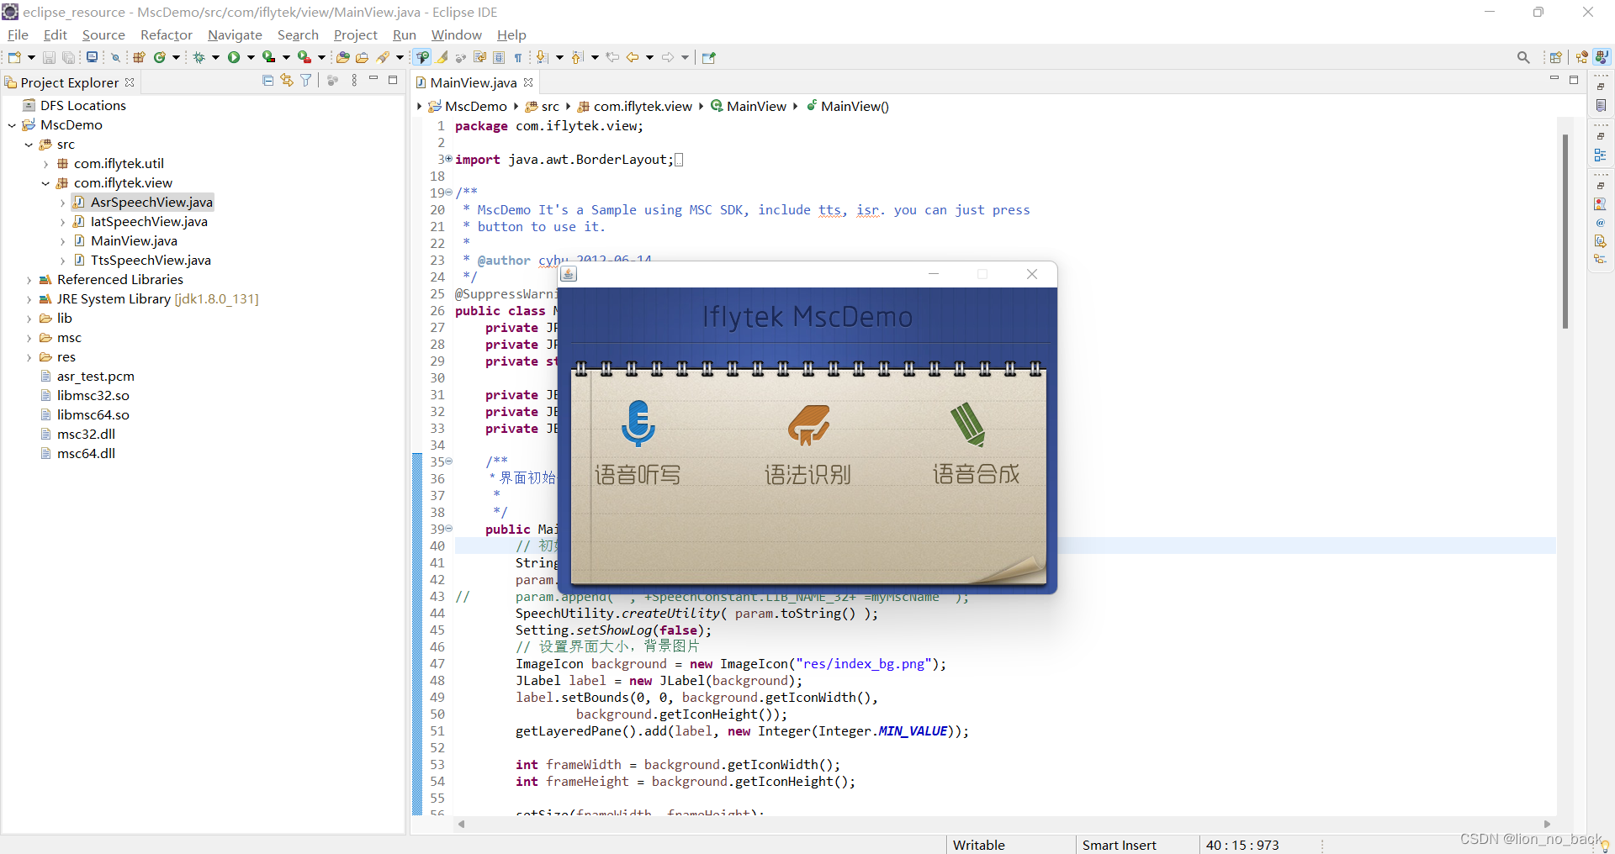This screenshot has width=1615, height=854.
Task: Open Project Explorer filter funnel icon
Action: [x=306, y=81]
